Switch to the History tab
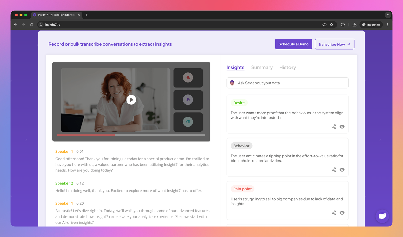403x237 pixels. click(x=287, y=67)
